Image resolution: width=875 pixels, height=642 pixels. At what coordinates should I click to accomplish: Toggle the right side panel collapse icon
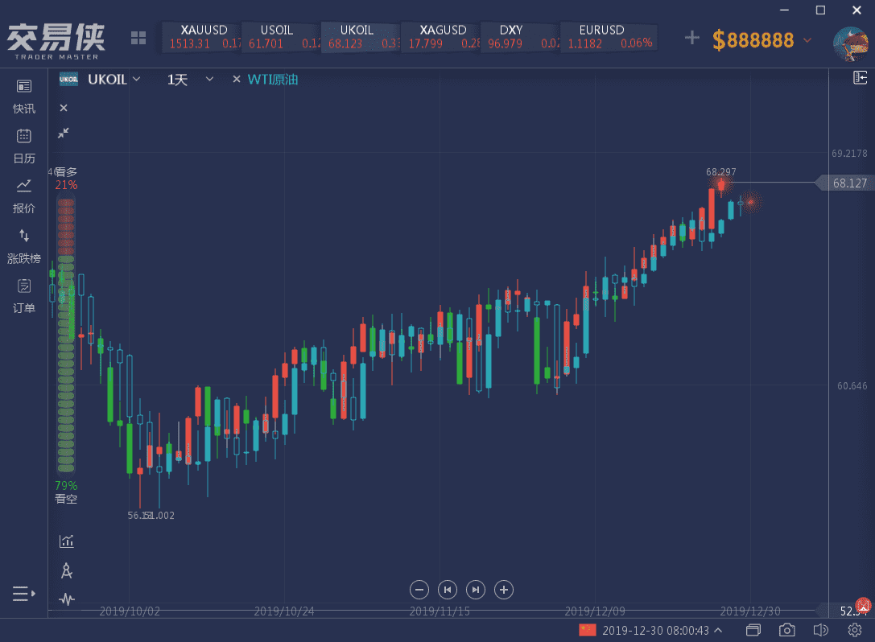[861, 78]
